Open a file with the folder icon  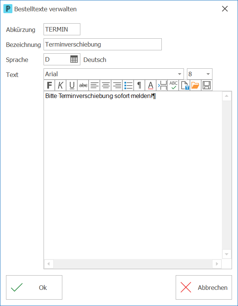point(196,85)
